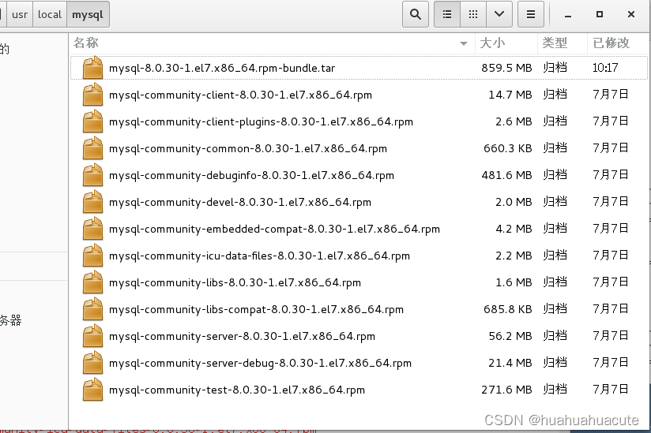Click the 481.6 MB size value

(506, 175)
